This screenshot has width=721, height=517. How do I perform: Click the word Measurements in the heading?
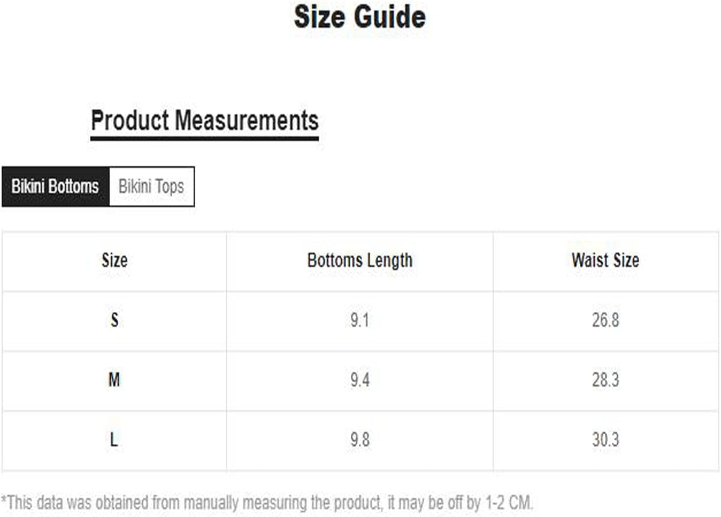pos(247,120)
